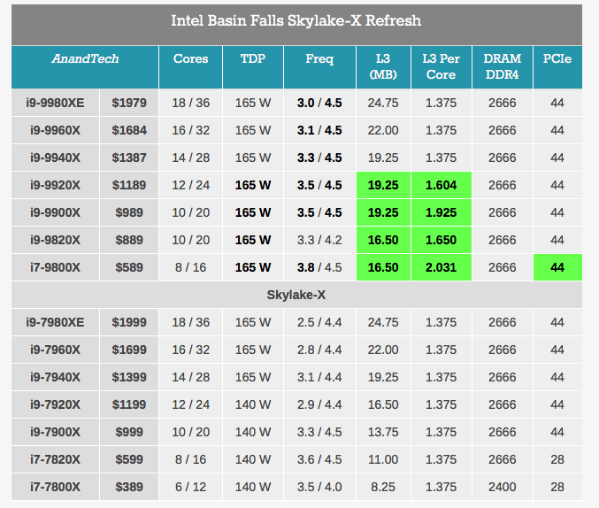
Task: Click the i9-9920X model name
Action: tap(55, 185)
